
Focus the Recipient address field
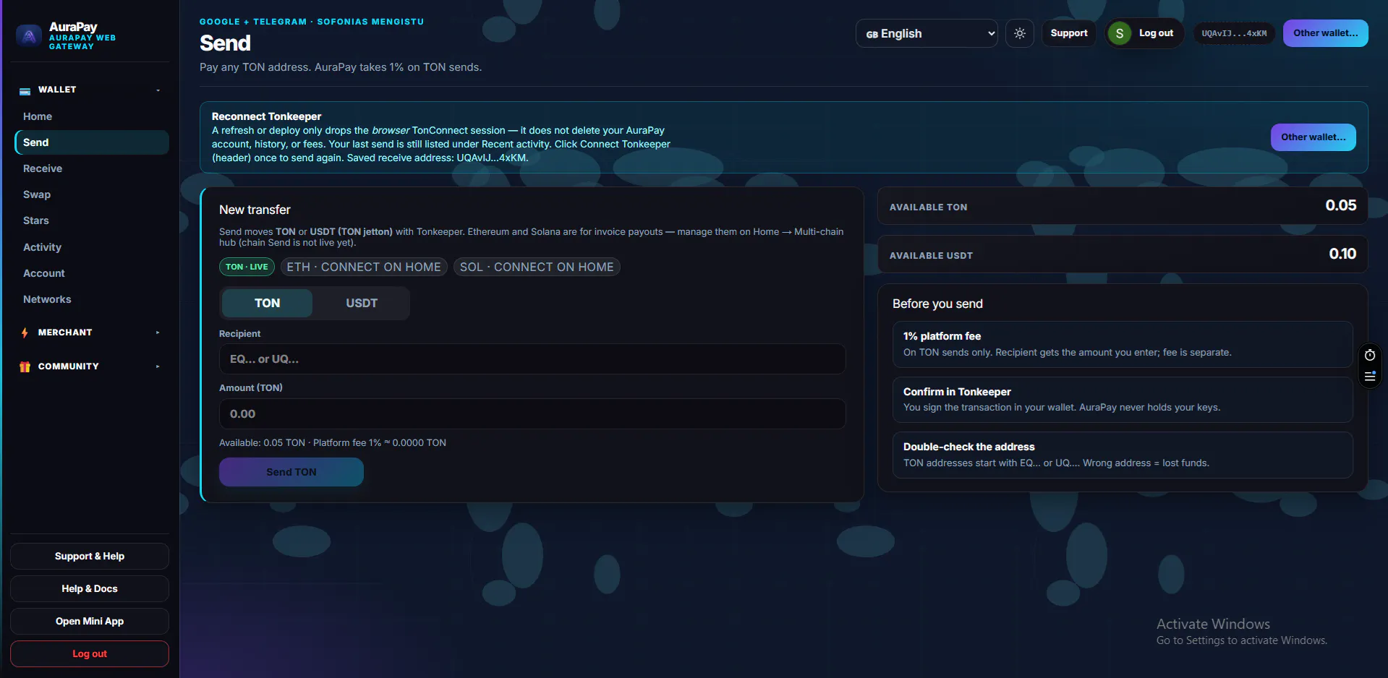tap(532, 359)
